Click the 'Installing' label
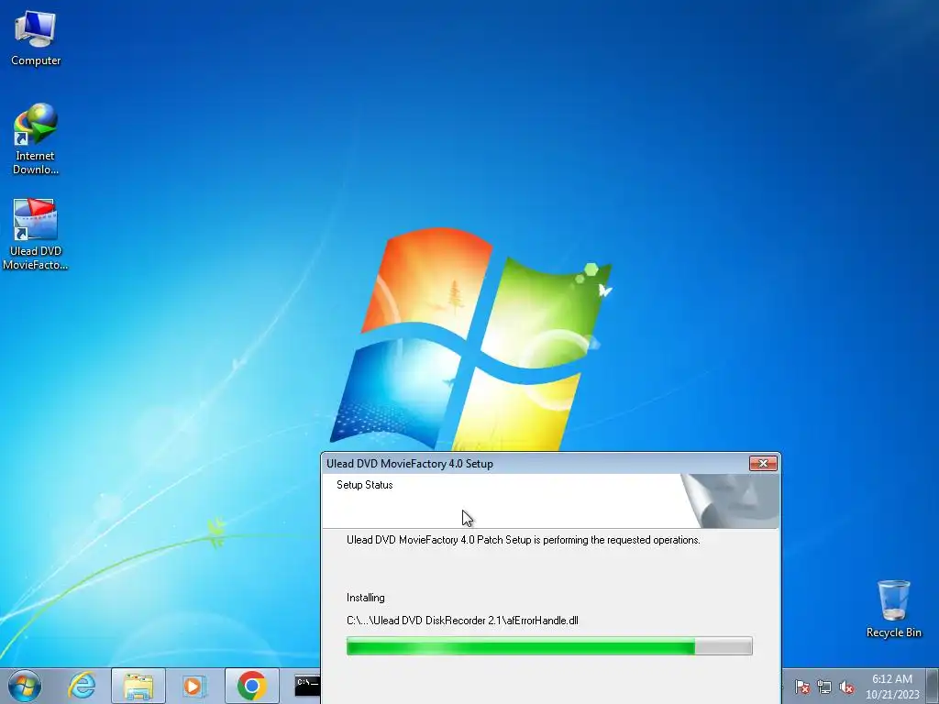The width and height of the screenshot is (939, 704). [365, 598]
